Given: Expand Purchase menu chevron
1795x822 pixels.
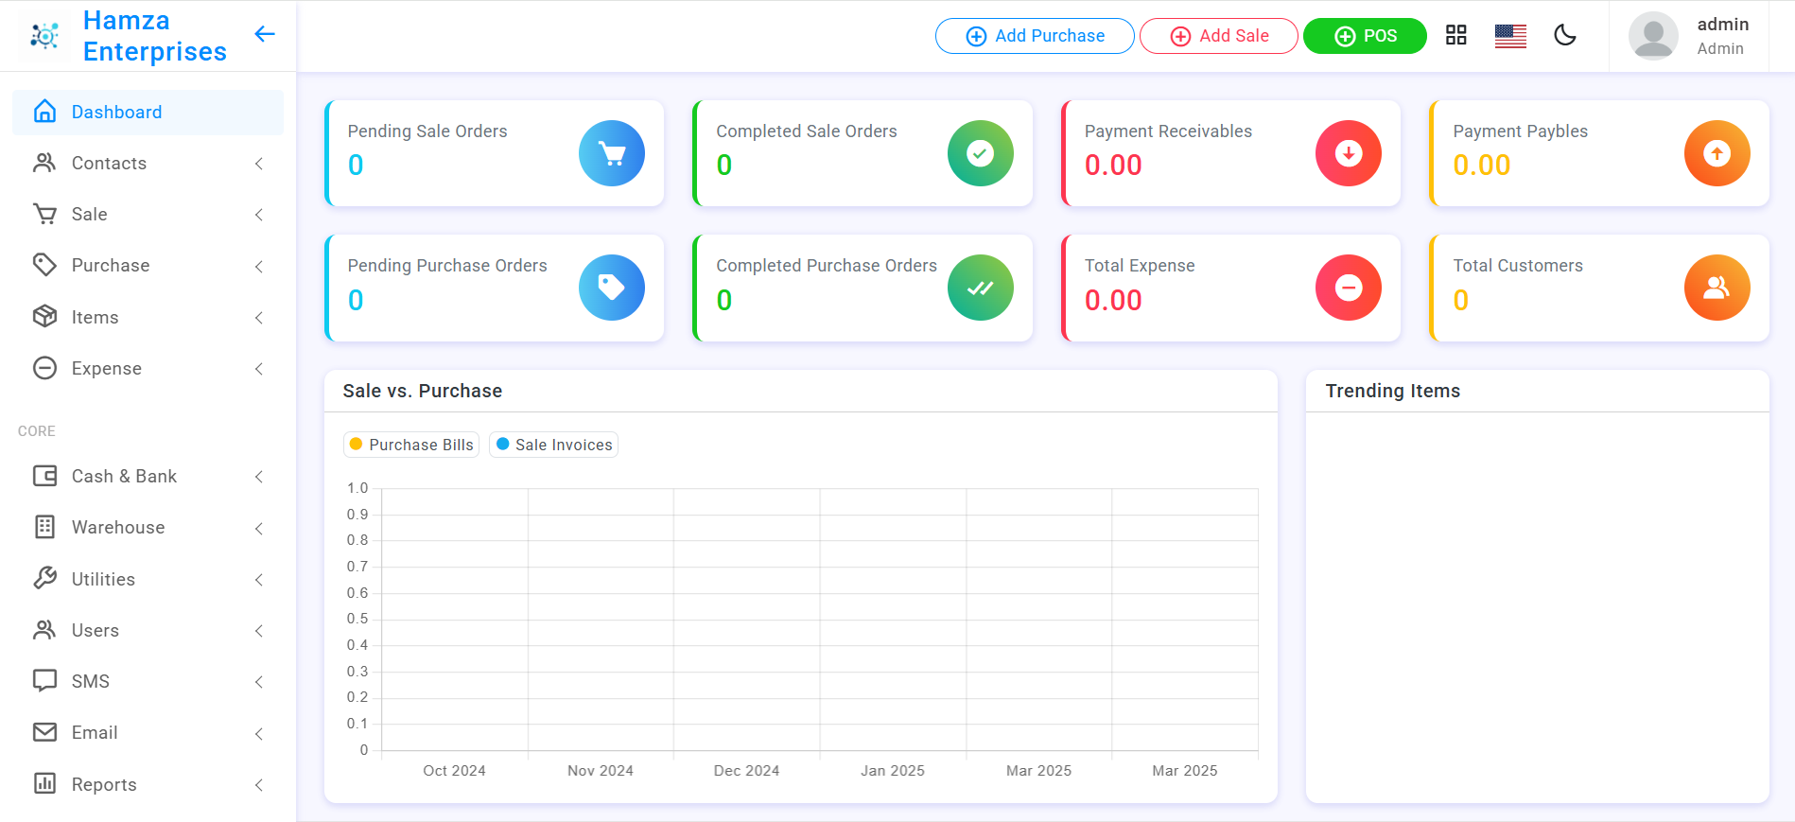Looking at the screenshot, I should coord(258,266).
